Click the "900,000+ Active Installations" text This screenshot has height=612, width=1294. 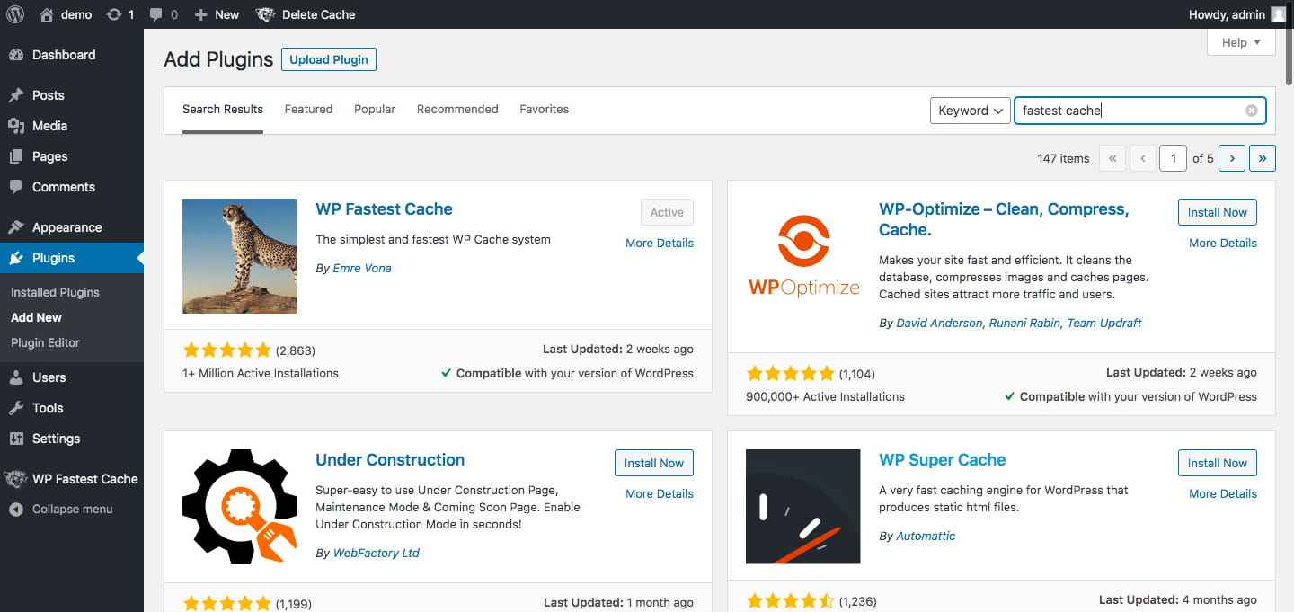(825, 396)
